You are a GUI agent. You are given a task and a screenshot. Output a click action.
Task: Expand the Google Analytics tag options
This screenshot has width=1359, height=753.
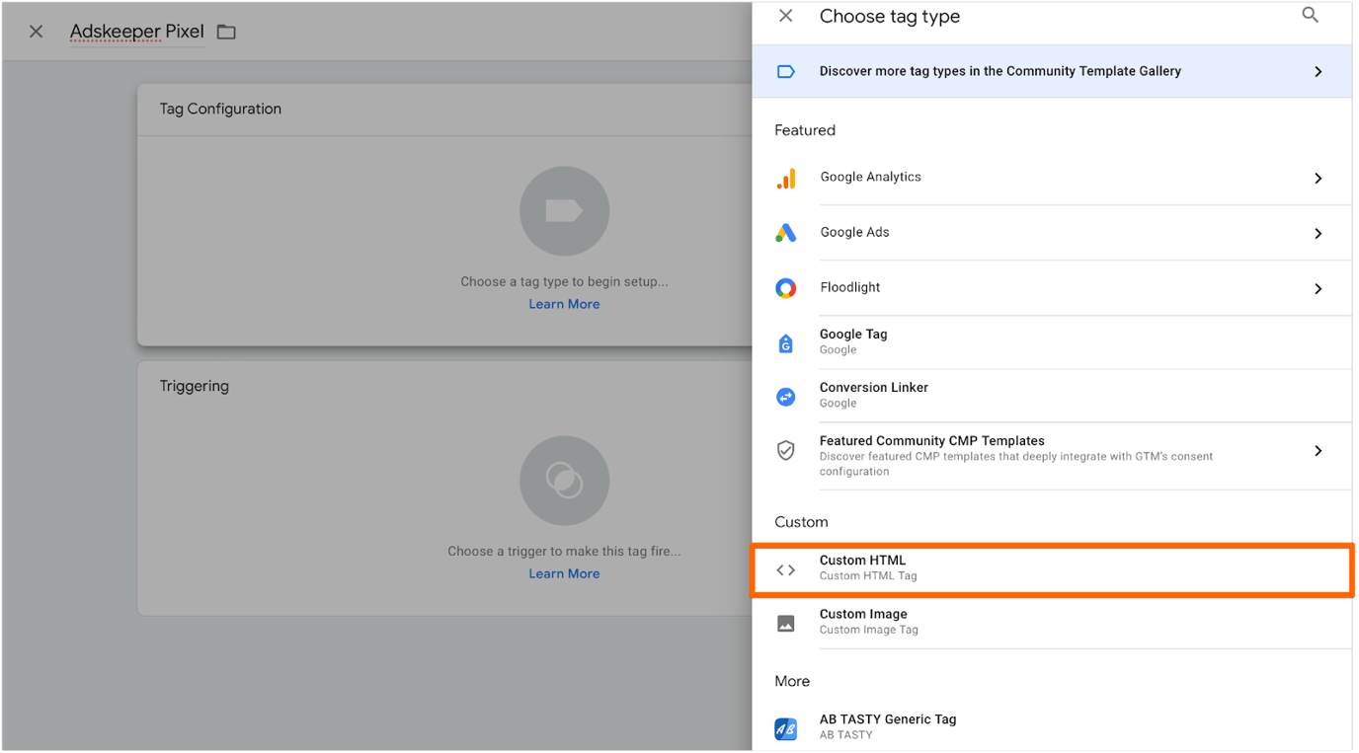click(x=1318, y=179)
